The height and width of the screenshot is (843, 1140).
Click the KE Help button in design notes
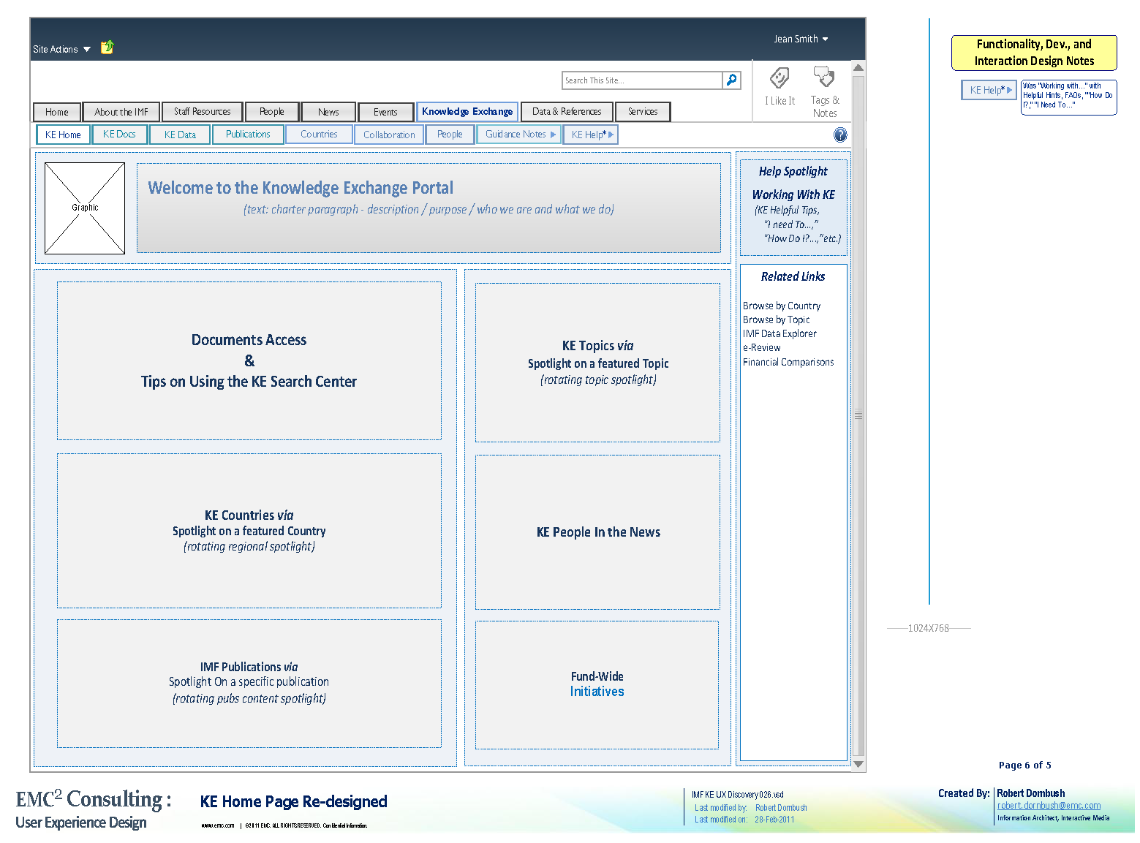coord(989,90)
